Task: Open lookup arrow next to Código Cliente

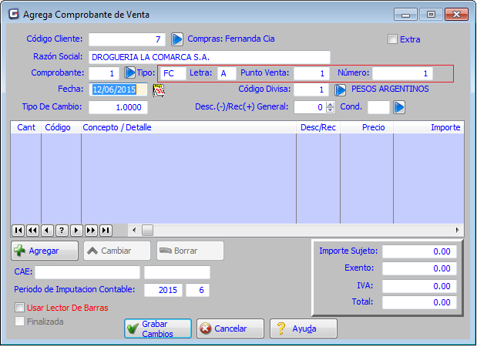Action: (176, 39)
